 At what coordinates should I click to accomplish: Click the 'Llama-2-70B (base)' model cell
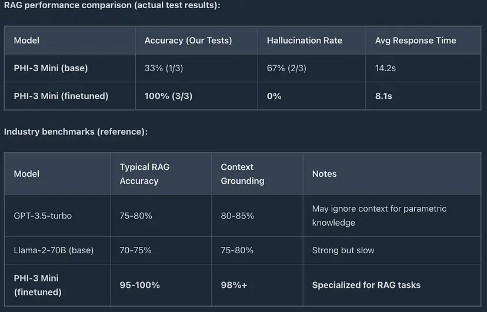tap(54, 250)
